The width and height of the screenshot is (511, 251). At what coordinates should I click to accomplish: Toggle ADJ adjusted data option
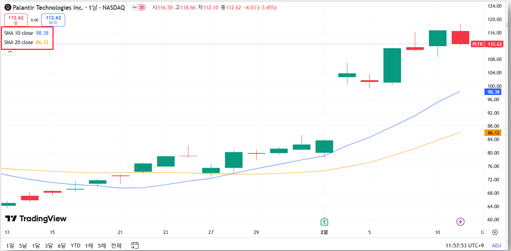point(496,246)
